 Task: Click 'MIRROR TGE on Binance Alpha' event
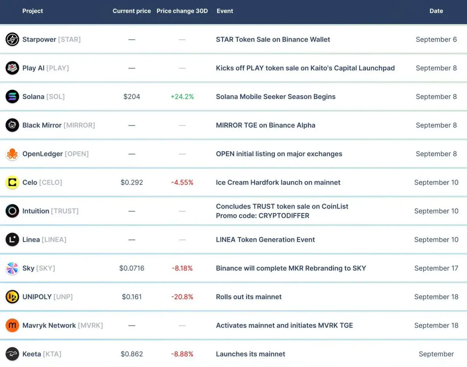265,125
